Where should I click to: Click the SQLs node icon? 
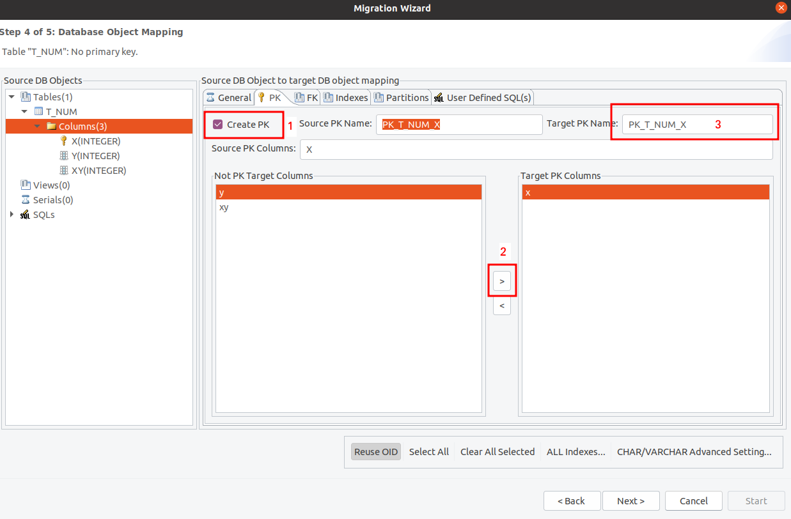[26, 215]
